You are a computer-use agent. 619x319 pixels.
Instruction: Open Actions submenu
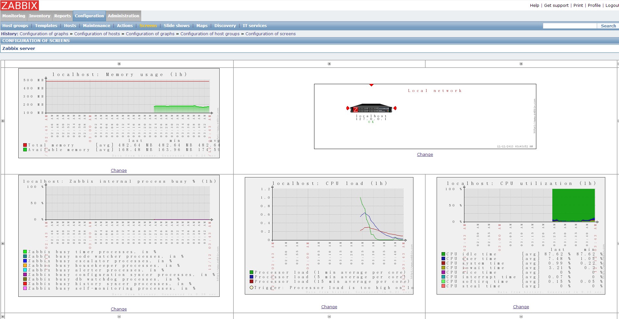(x=125, y=26)
